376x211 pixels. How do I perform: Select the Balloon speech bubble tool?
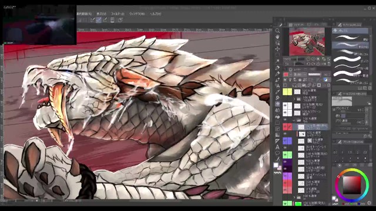[277, 153]
